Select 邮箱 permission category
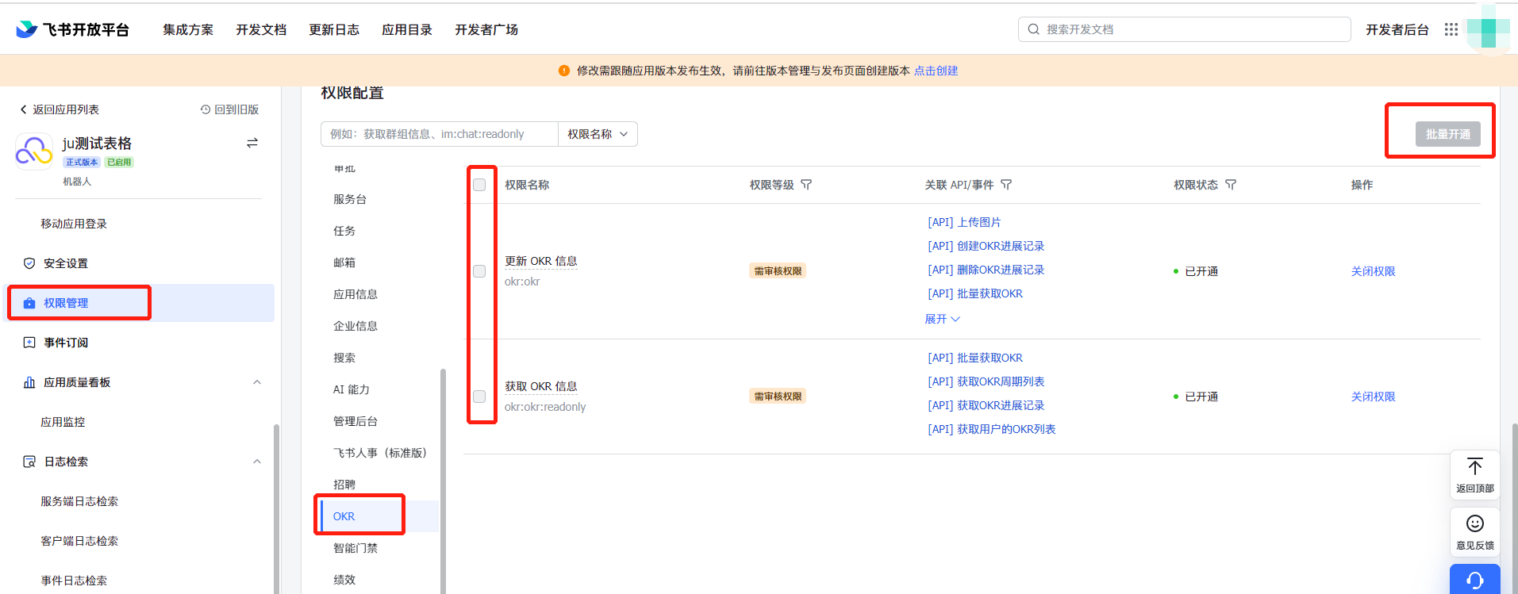This screenshot has width=1518, height=594. [344, 263]
